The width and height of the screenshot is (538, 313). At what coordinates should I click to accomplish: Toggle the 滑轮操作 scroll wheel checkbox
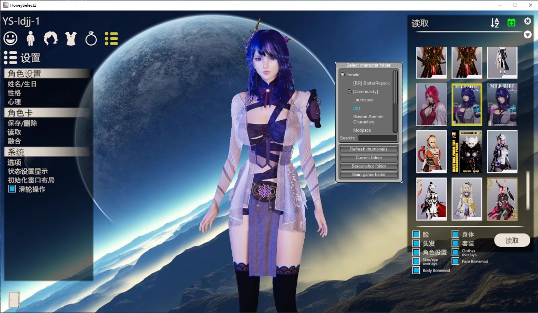tap(12, 189)
